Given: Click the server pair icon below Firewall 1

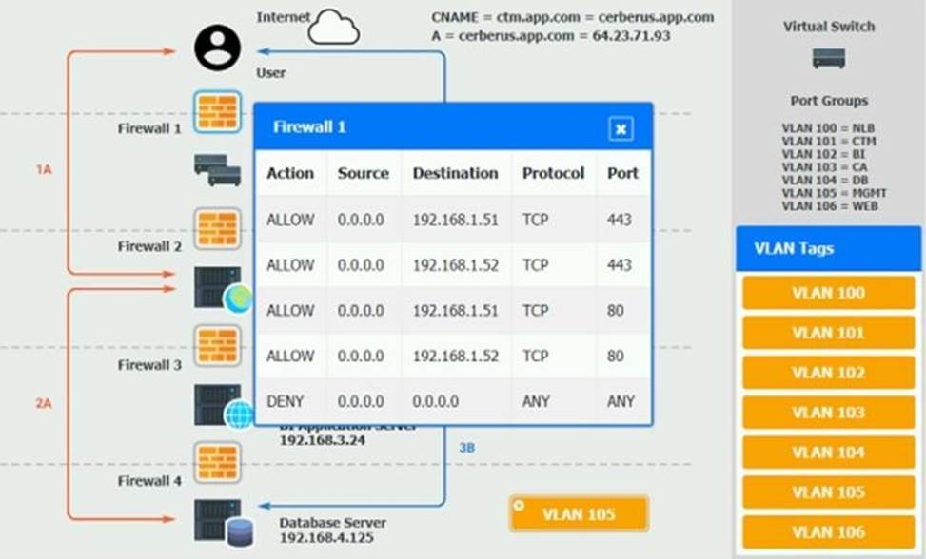Looking at the screenshot, I should (x=217, y=170).
